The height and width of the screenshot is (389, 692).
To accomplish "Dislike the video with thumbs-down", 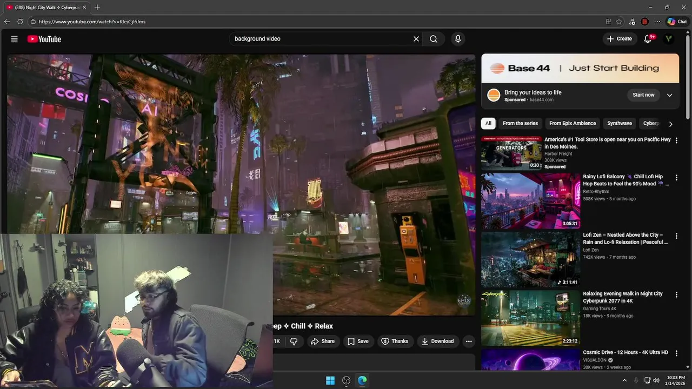I will (x=294, y=341).
